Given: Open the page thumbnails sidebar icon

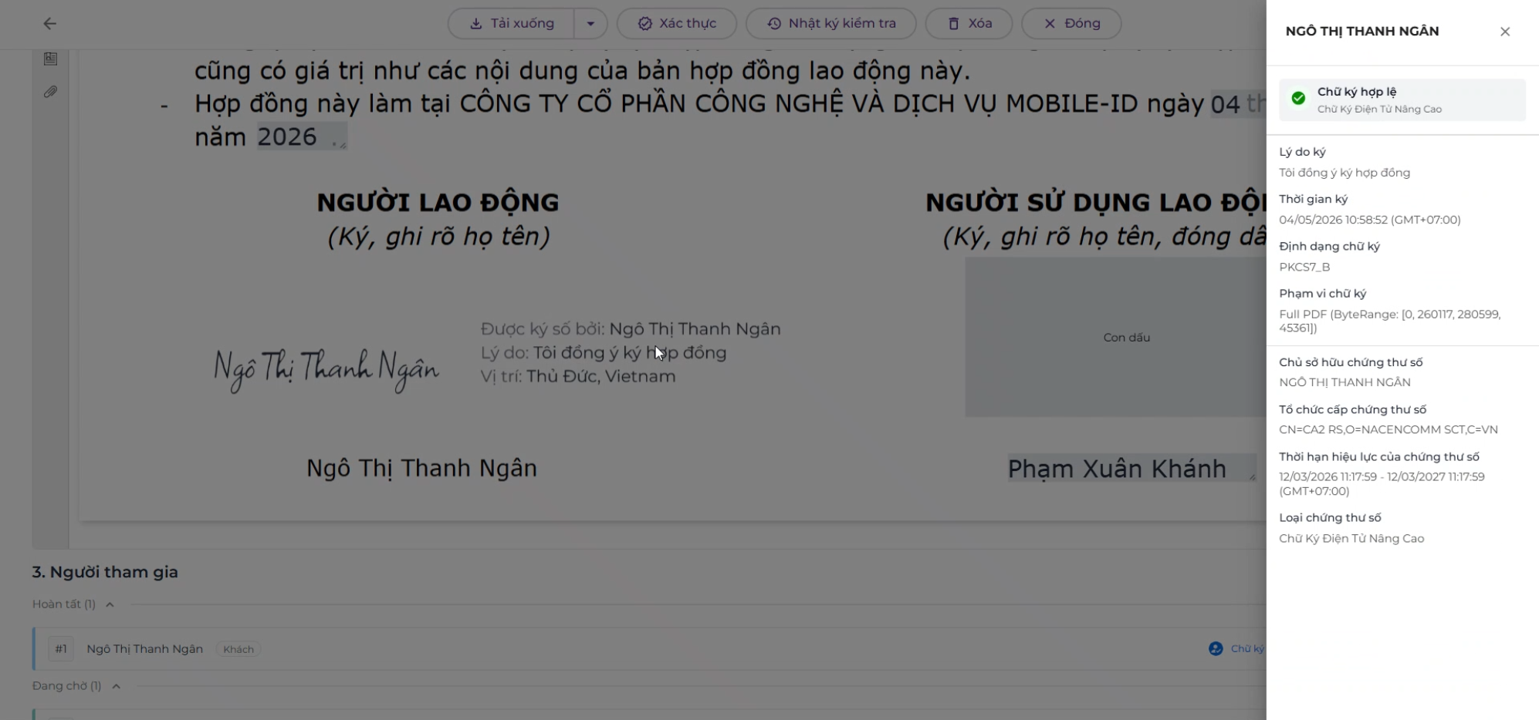Looking at the screenshot, I should 50,59.
